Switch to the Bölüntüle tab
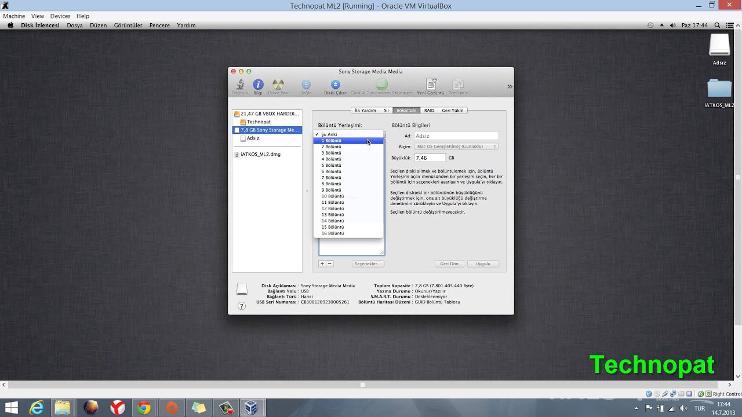Screen dimensions: 742x417 pos(406,110)
